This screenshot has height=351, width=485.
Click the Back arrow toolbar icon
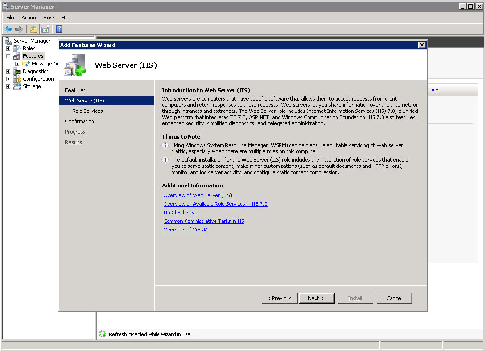click(8, 29)
